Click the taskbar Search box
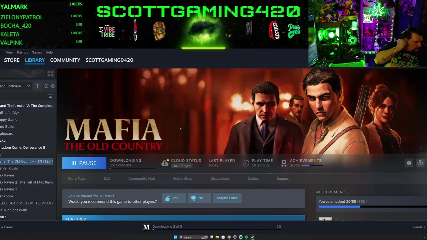The height and width of the screenshot is (240, 427). [193, 237]
